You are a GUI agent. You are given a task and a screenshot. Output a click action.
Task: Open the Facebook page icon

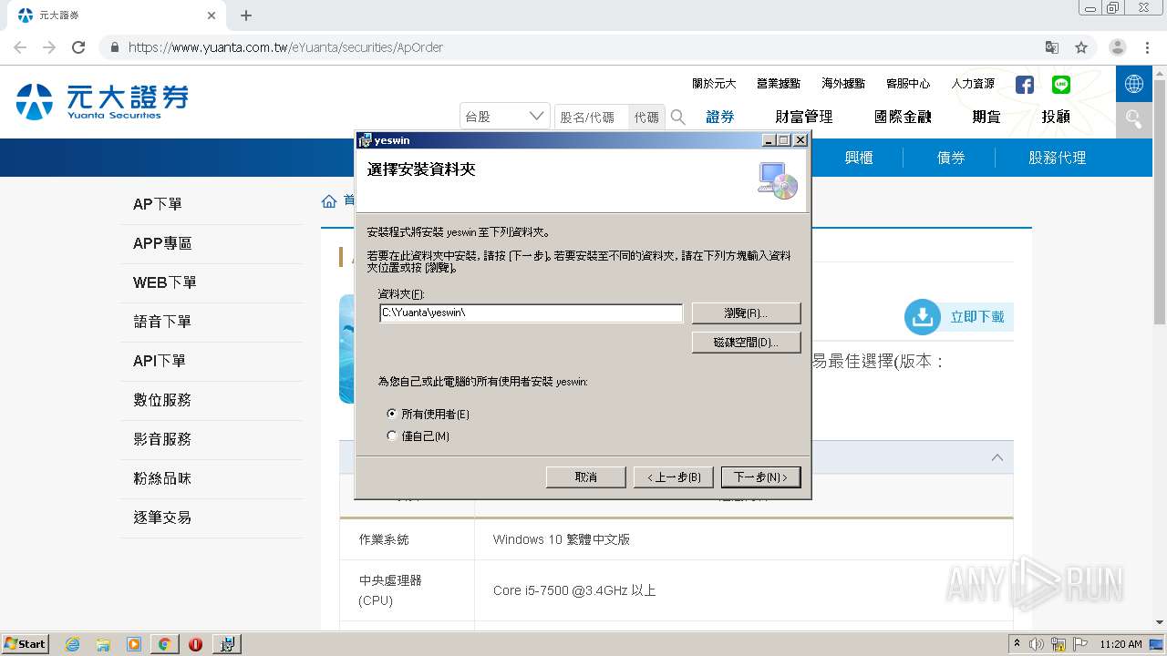tap(1025, 85)
